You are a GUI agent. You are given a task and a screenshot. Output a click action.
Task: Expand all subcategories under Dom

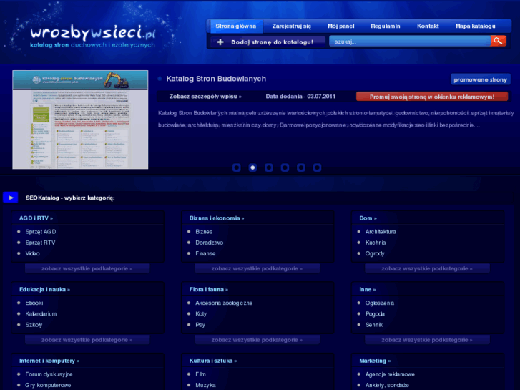(427, 268)
